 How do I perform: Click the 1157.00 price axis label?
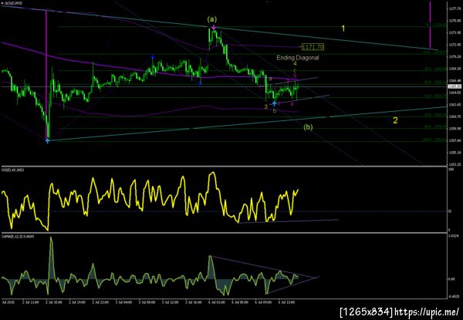454,140
